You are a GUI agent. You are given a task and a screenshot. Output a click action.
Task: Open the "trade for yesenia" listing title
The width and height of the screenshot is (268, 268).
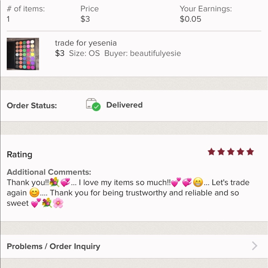click(x=86, y=43)
